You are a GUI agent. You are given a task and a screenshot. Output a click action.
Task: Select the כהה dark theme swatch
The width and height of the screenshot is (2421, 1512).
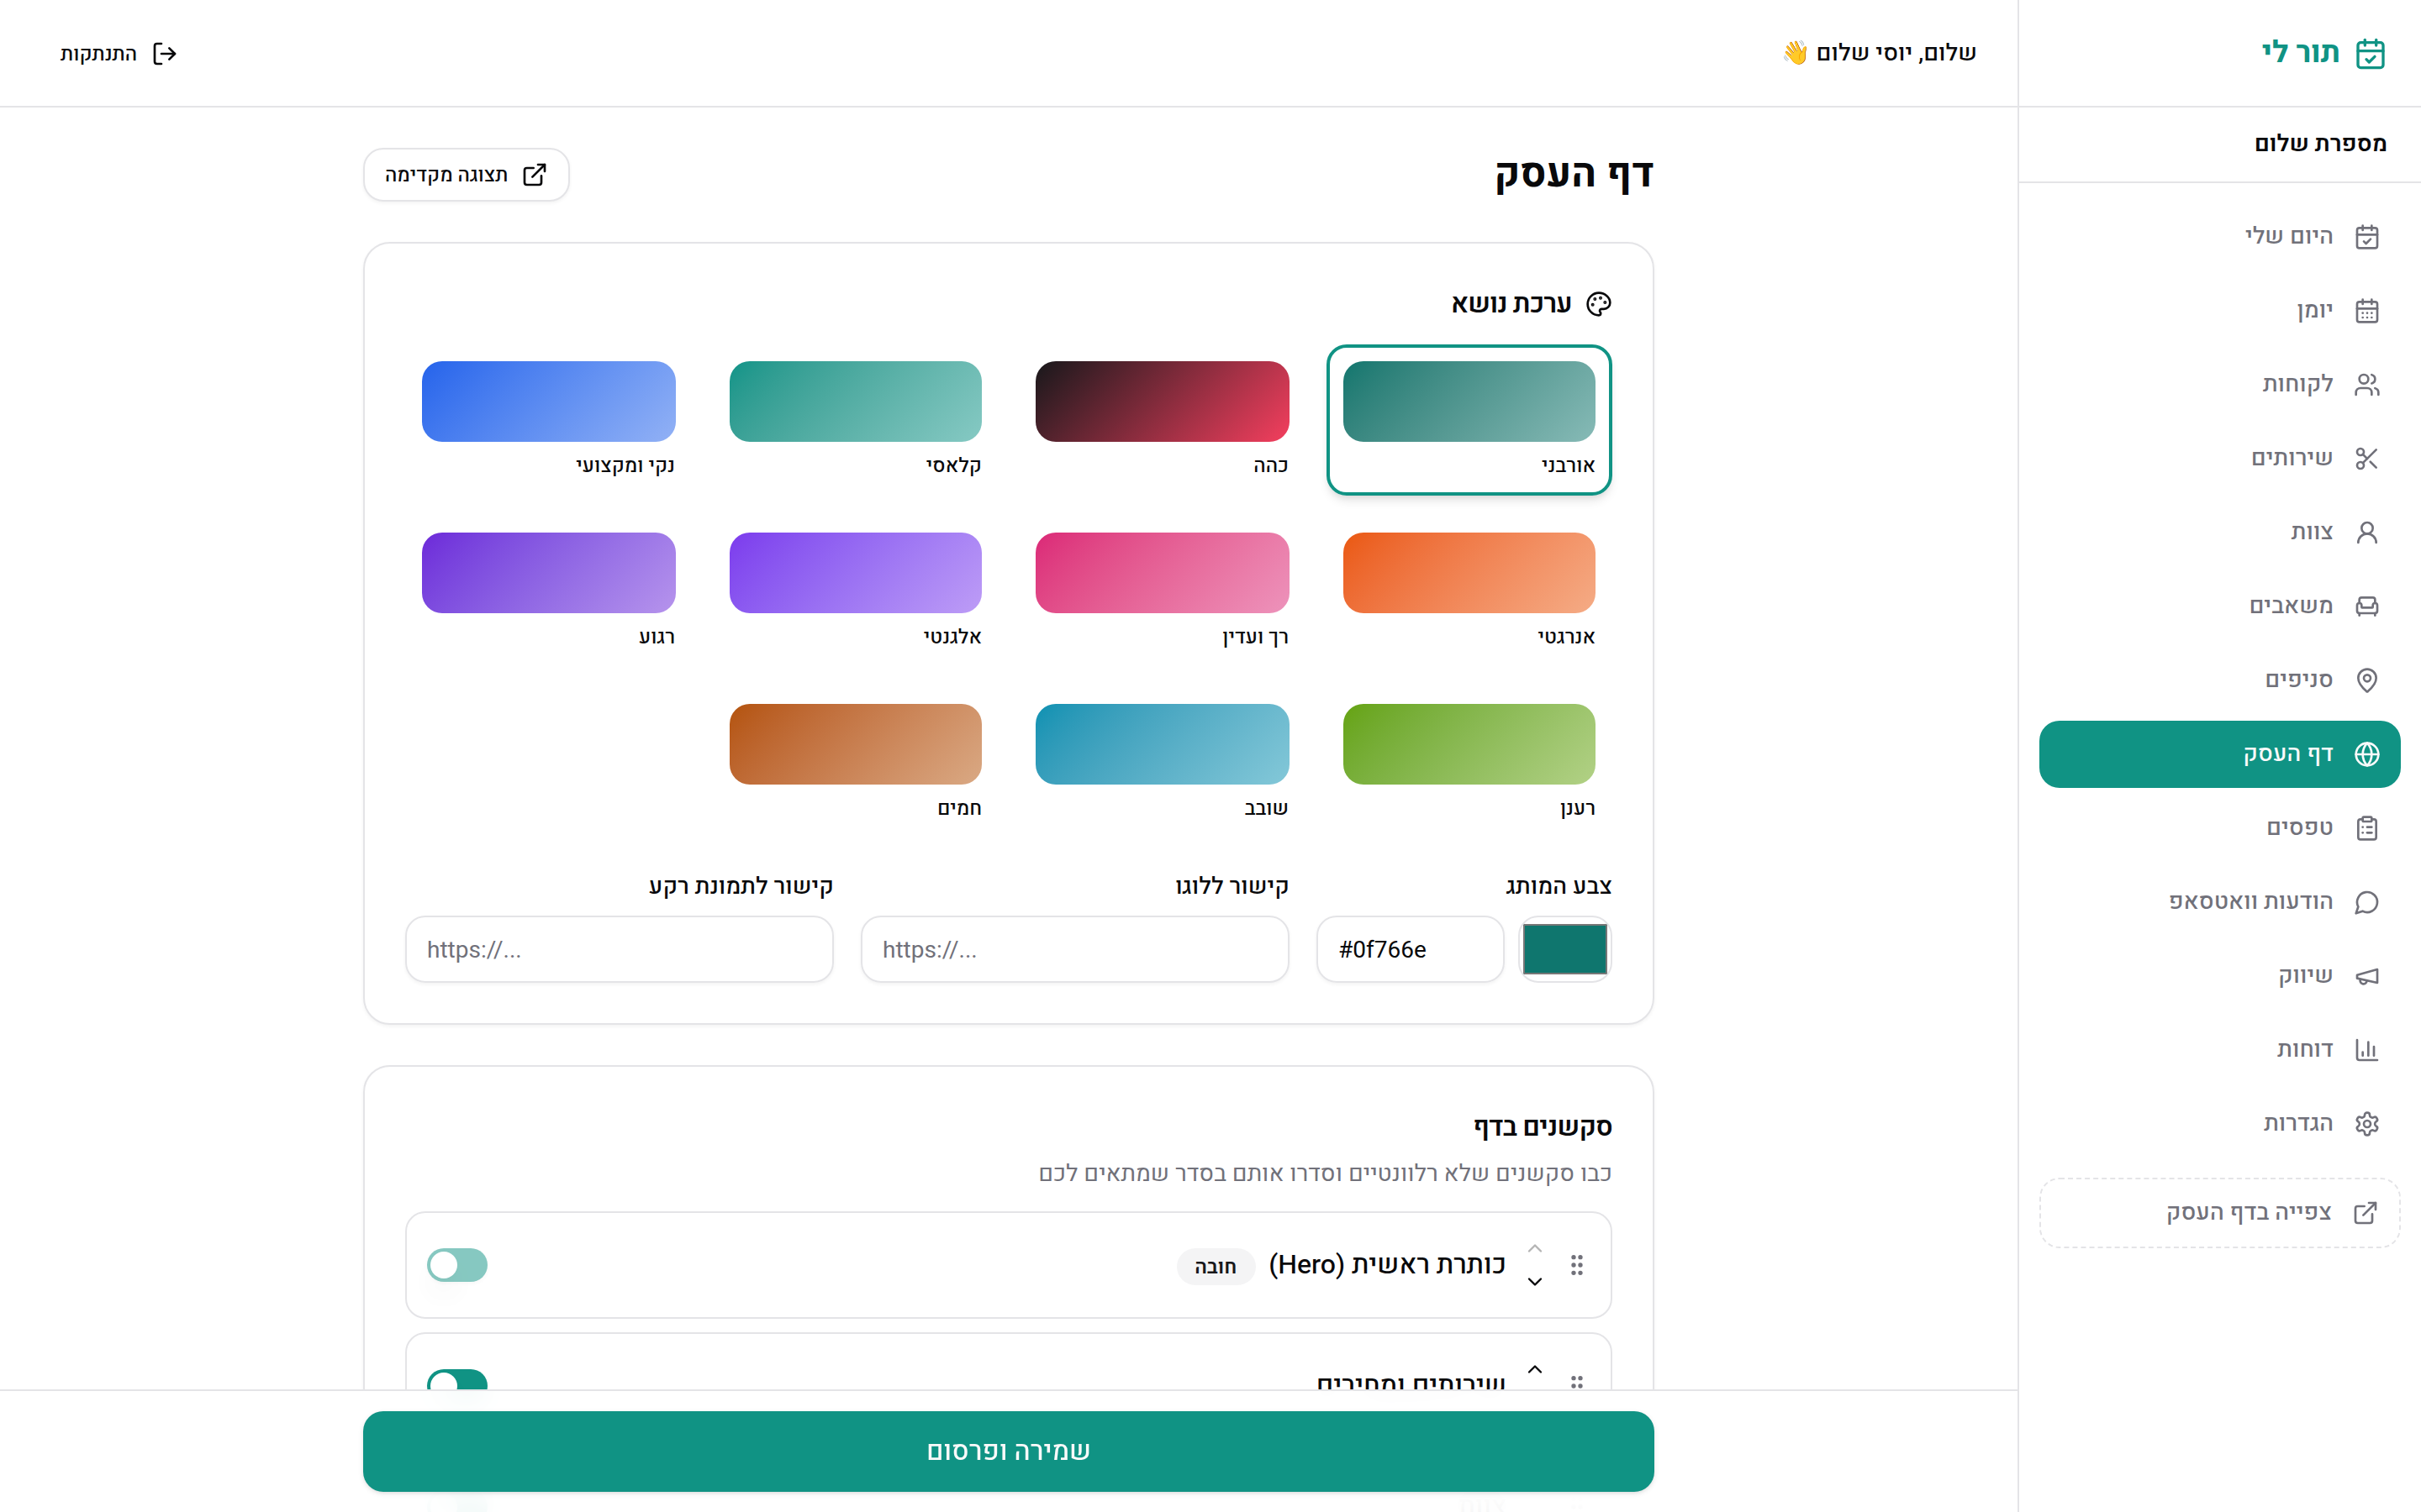tap(1162, 420)
